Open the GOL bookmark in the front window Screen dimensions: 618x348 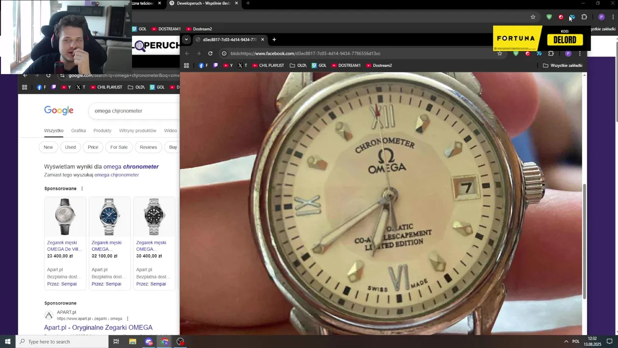(x=319, y=65)
